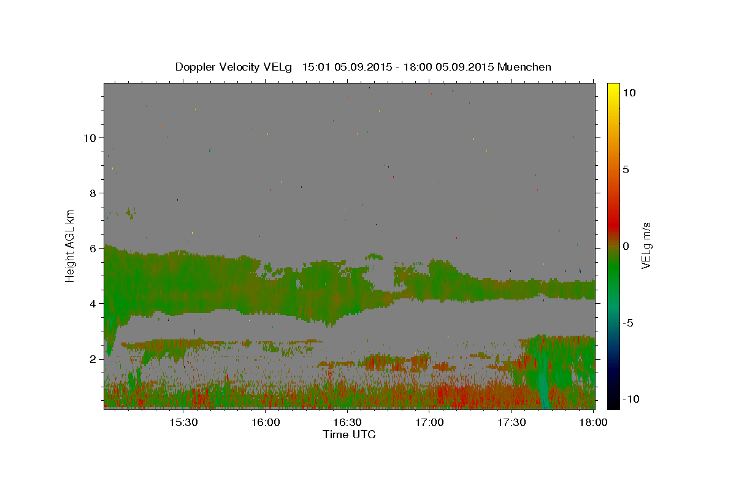This screenshot has width=736, height=491.
Task: Click the height axis label 4
Action: [93, 303]
